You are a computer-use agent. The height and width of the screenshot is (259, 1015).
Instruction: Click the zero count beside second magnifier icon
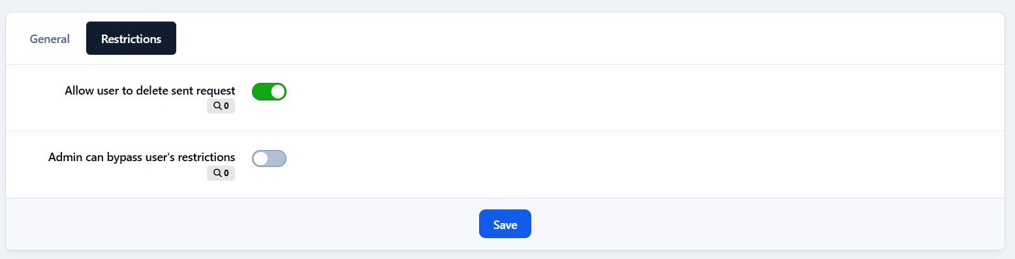tap(226, 173)
